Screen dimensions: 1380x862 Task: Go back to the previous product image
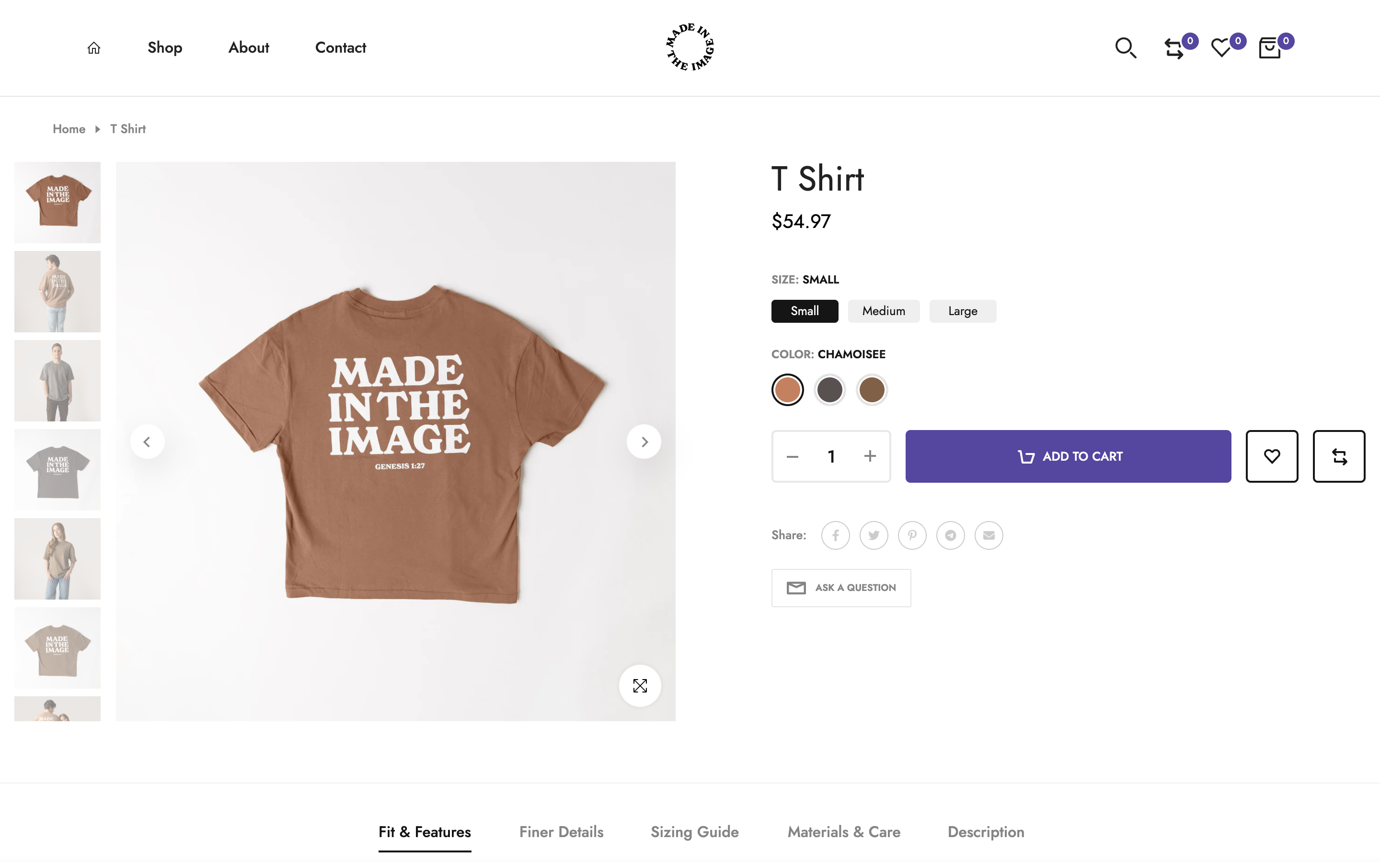point(147,441)
